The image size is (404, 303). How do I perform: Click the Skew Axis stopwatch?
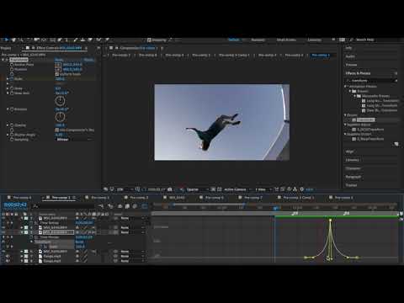click(x=12, y=93)
